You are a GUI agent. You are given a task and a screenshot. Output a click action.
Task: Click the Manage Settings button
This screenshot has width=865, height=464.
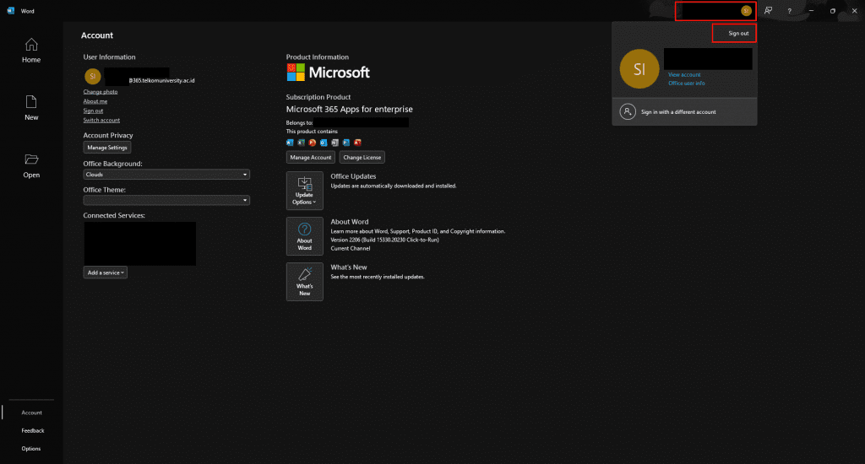coord(107,148)
